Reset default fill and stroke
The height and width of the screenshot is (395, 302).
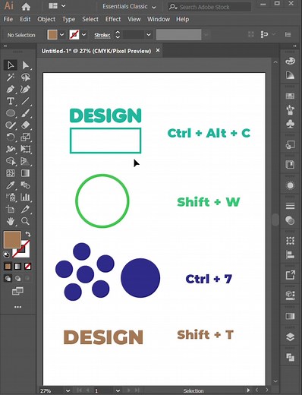(6, 254)
